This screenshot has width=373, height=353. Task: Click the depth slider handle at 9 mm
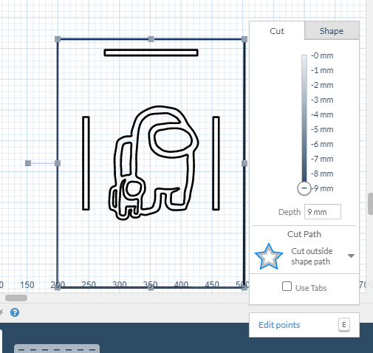(304, 188)
